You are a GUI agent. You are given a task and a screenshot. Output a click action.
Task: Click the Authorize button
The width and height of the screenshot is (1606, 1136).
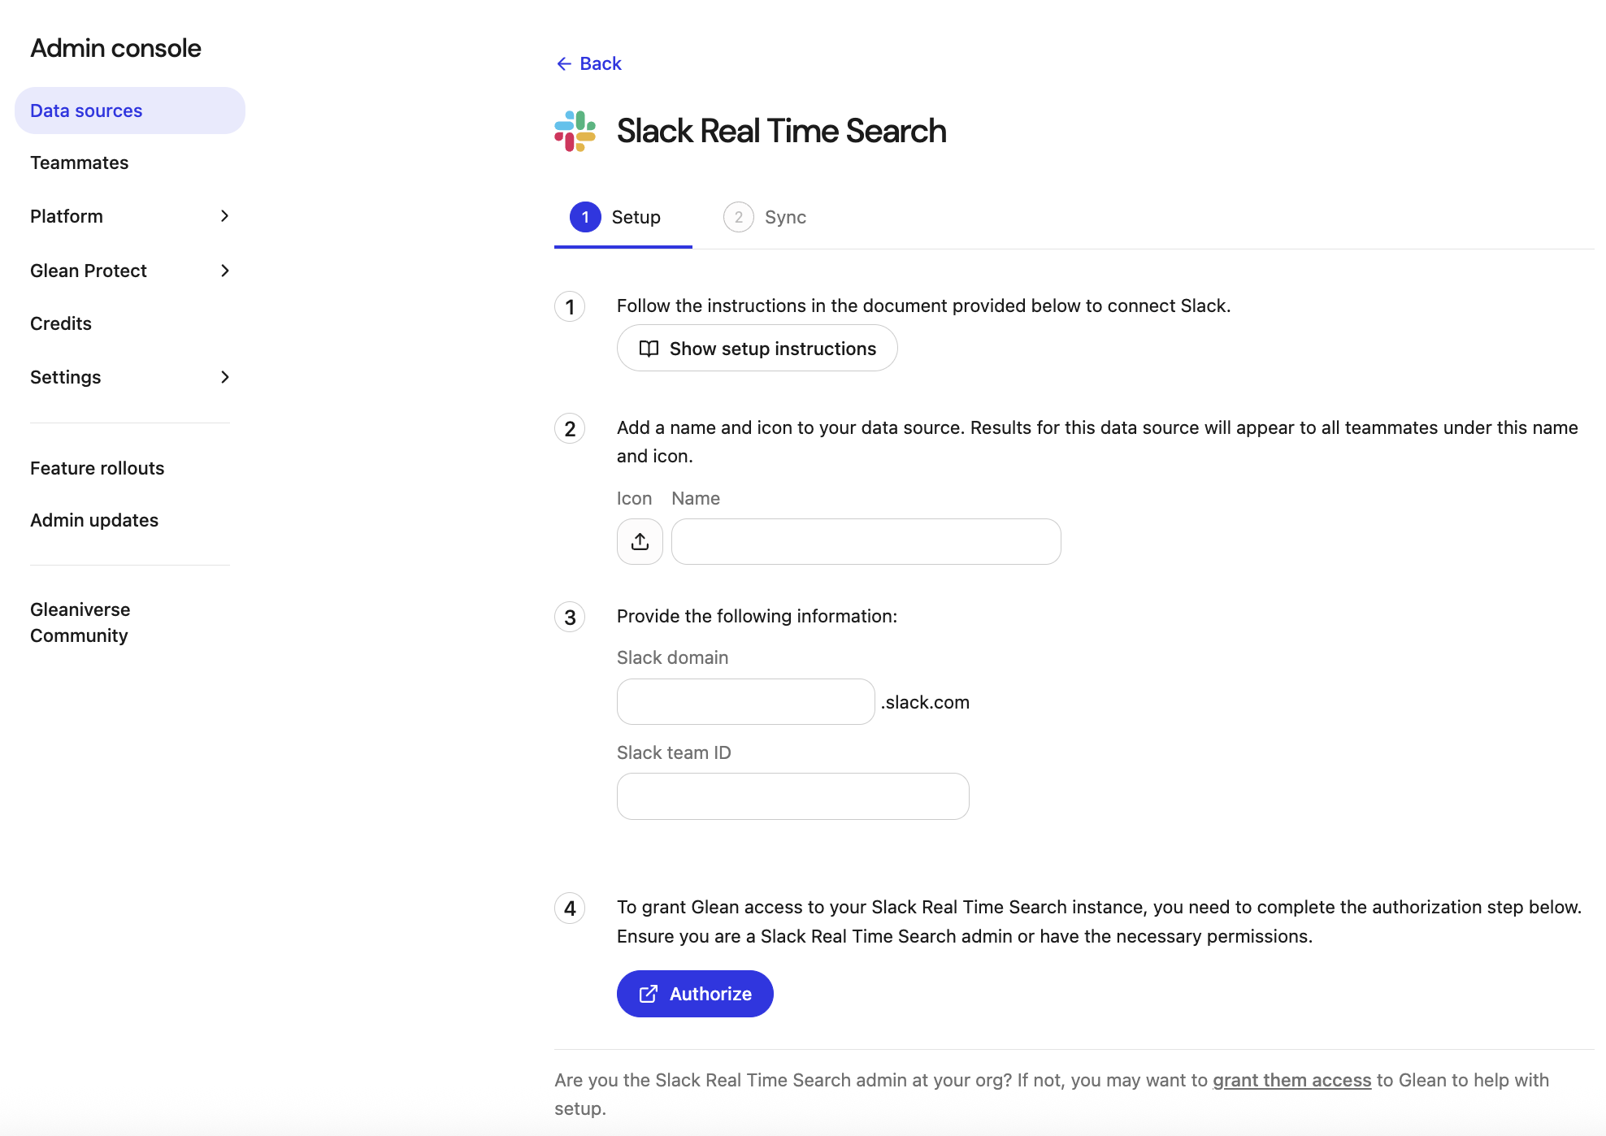(x=695, y=993)
